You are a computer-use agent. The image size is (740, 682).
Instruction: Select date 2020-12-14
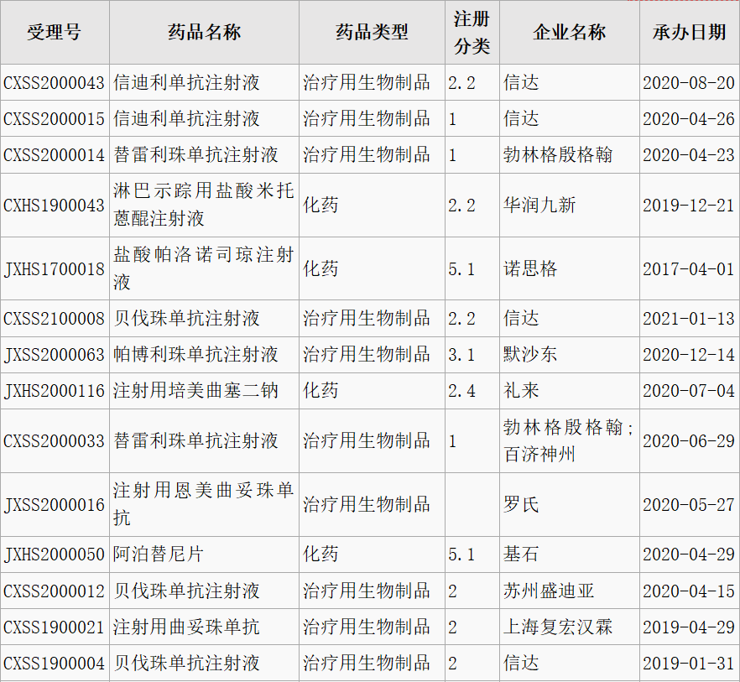pos(689,355)
